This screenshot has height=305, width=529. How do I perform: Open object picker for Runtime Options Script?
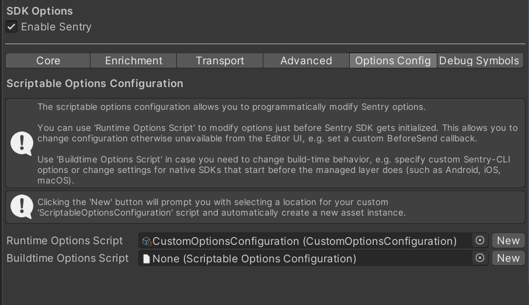pyautogui.click(x=480, y=240)
